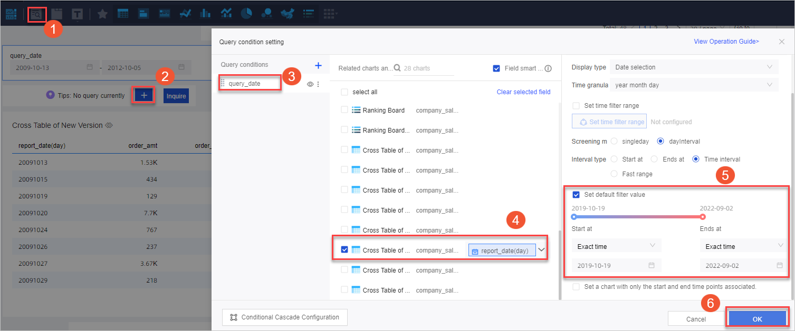The width and height of the screenshot is (795, 331).
Task: Enable the Set time filter range checkbox
Action: 576,106
